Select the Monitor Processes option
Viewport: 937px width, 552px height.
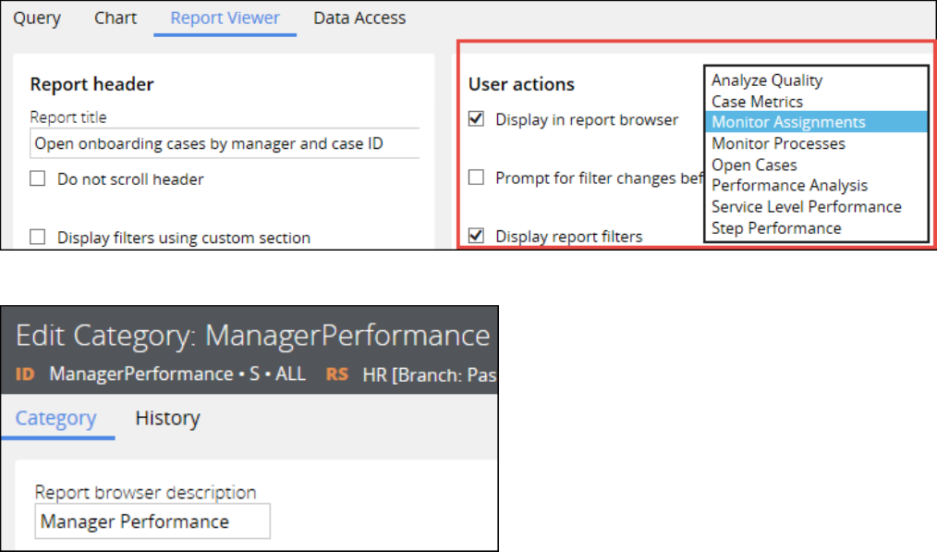click(778, 143)
